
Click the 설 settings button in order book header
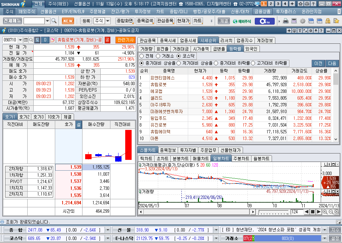coord(79,125)
